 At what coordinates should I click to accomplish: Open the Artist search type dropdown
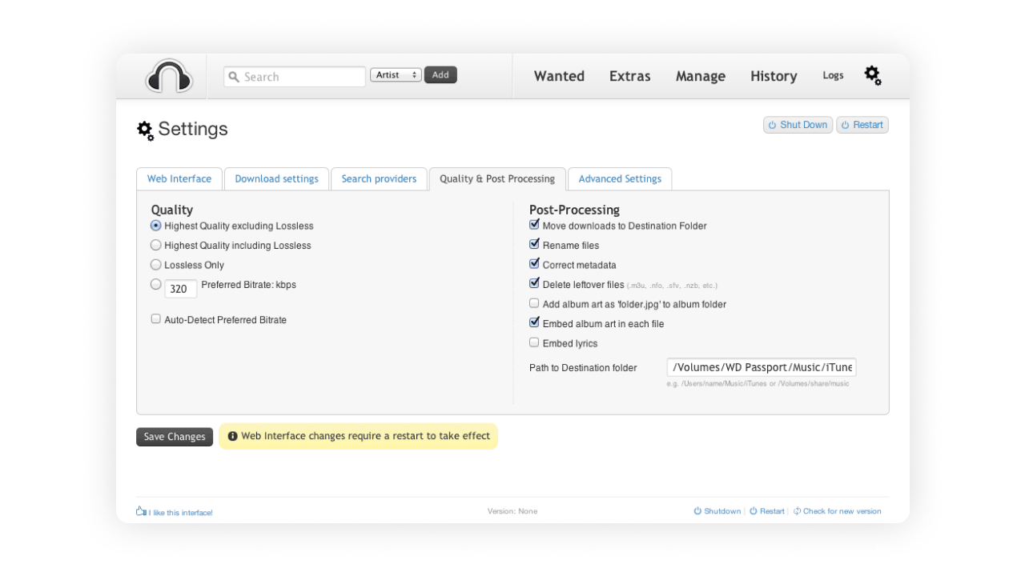point(396,75)
